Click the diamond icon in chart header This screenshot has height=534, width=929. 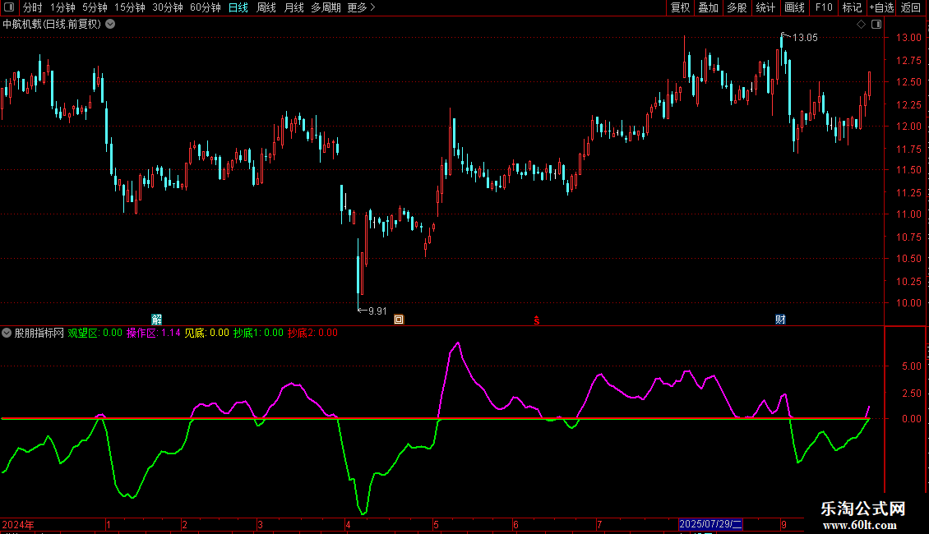pyautogui.click(x=861, y=25)
